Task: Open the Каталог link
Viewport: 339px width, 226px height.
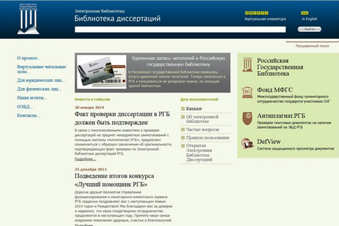Action: click(194, 108)
